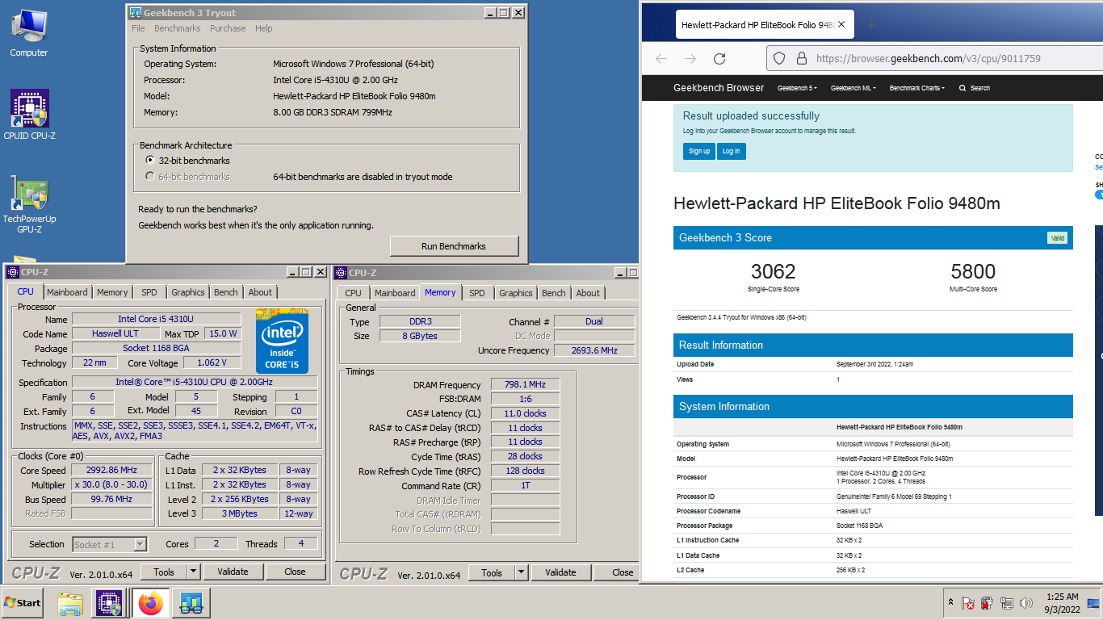Click the Tools button in right CPU-Z window
Screen dimensions: 1103x620
[492, 572]
